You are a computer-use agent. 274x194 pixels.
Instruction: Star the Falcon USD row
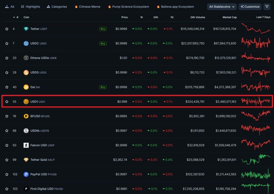coord(7,145)
